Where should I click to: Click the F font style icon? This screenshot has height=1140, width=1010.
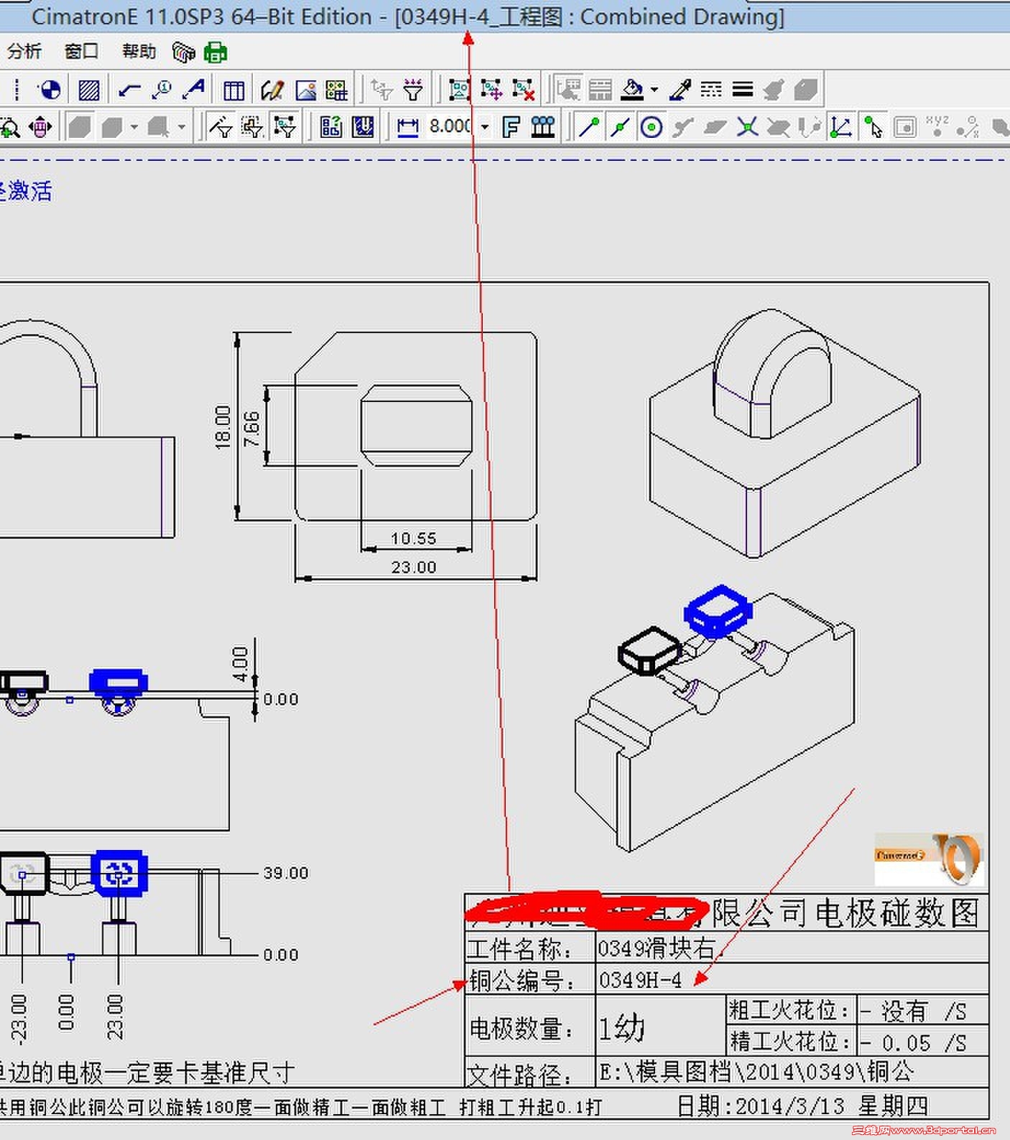tap(511, 128)
